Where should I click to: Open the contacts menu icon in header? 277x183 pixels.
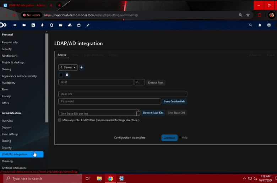pos(269,25)
